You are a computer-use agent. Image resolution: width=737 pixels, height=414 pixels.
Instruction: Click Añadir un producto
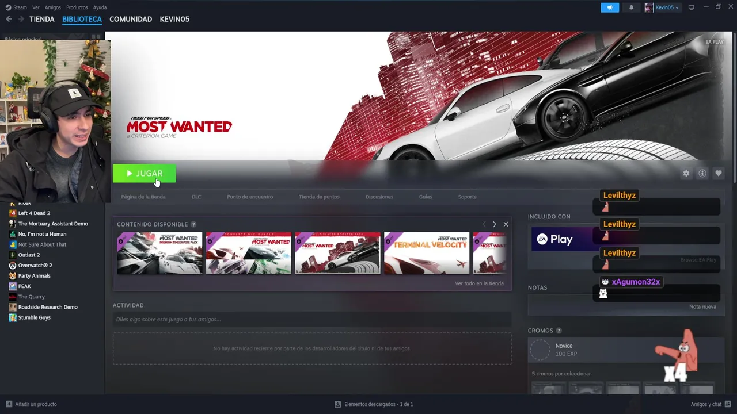click(31, 404)
